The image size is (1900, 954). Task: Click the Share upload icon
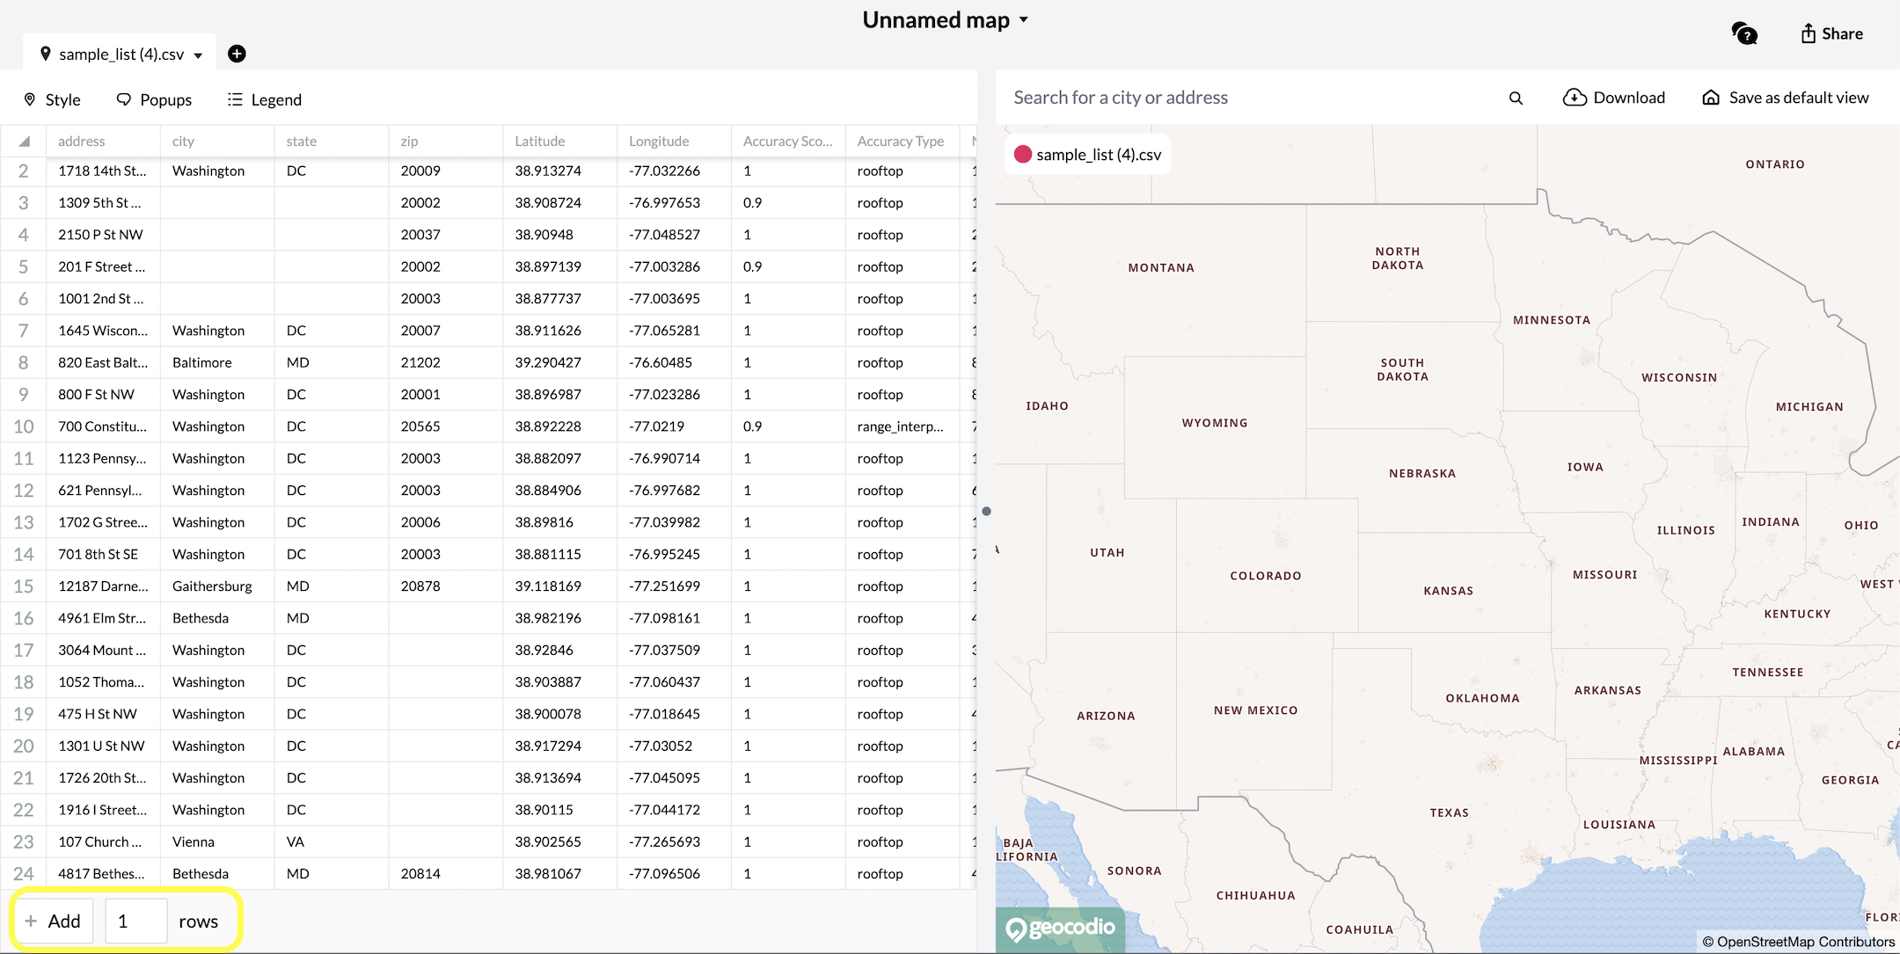coord(1809,33)
